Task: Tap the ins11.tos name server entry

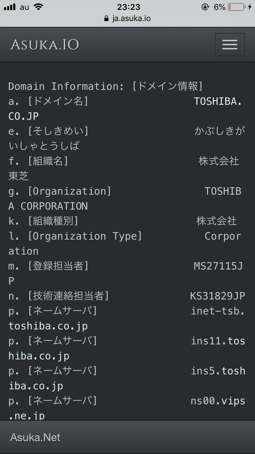Action: [x=218, y=341]
